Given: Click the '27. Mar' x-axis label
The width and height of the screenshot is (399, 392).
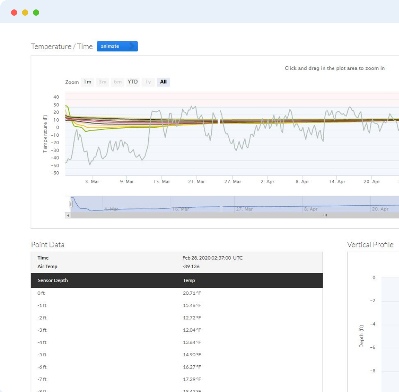Looking at the screenshot, I should point(233,181).
